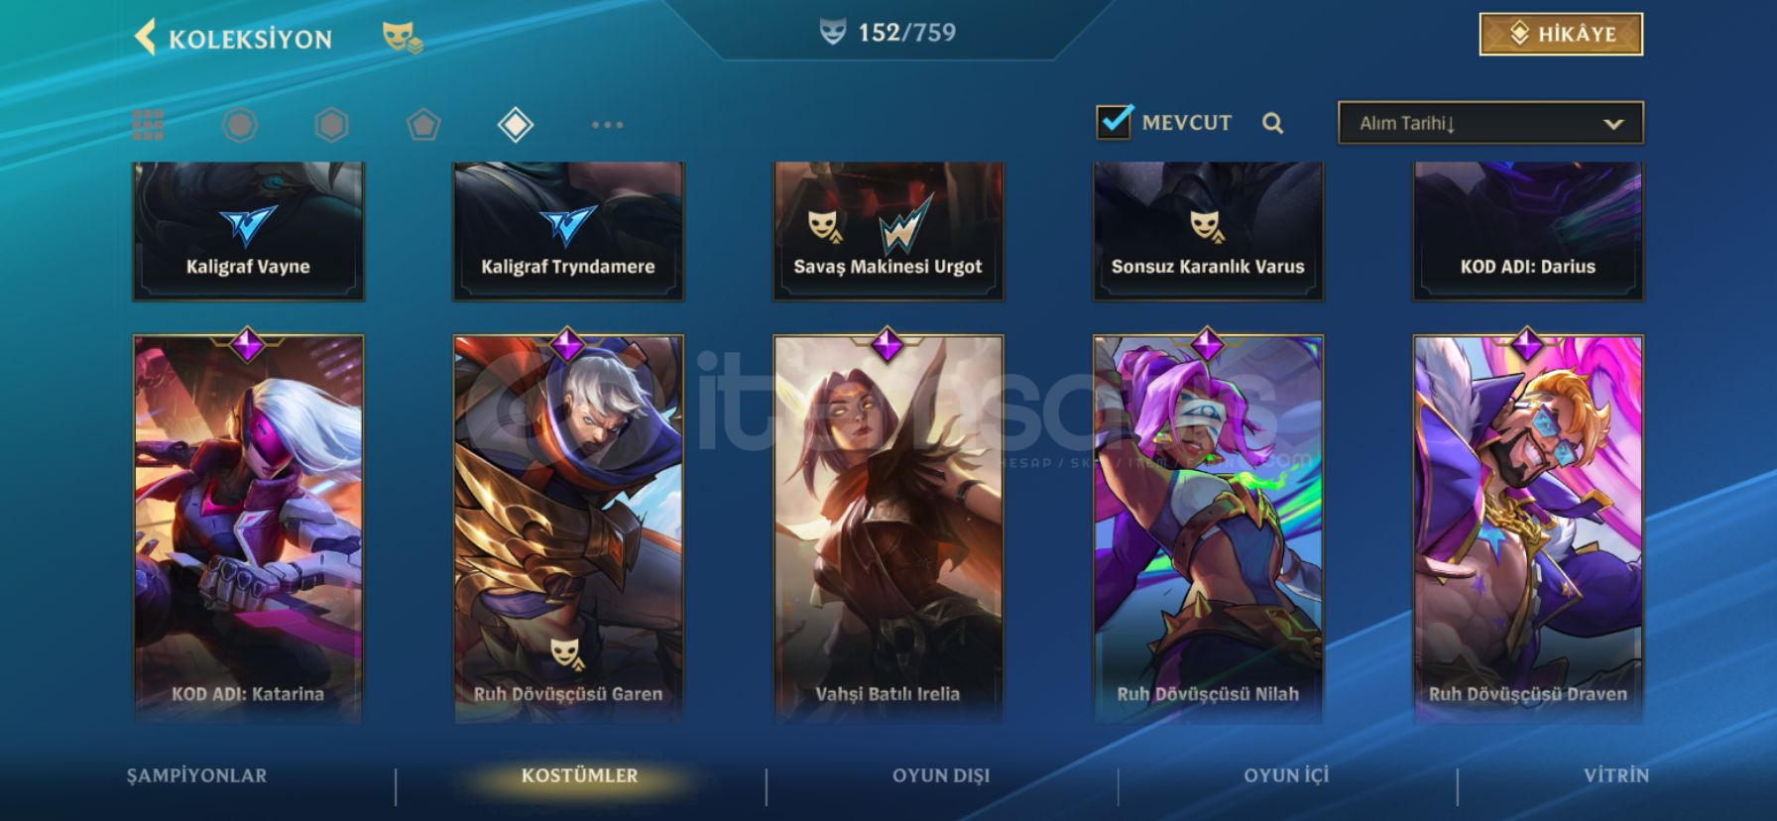Switch to the Şampiyonlar tab
Viewport: 1777px width, 821px height.
tap(196, 775)
